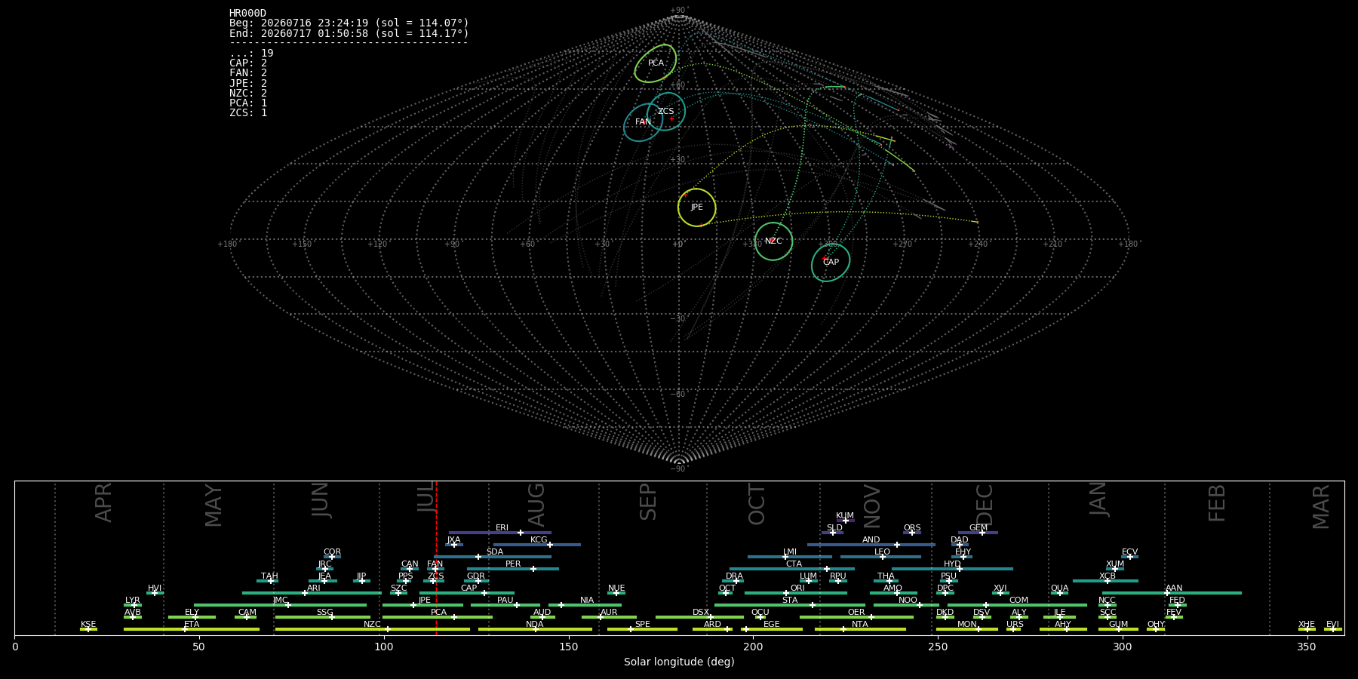Click the Solar longitude axis label
Viewport: 1358px width, 679px height.
point(679,662)
